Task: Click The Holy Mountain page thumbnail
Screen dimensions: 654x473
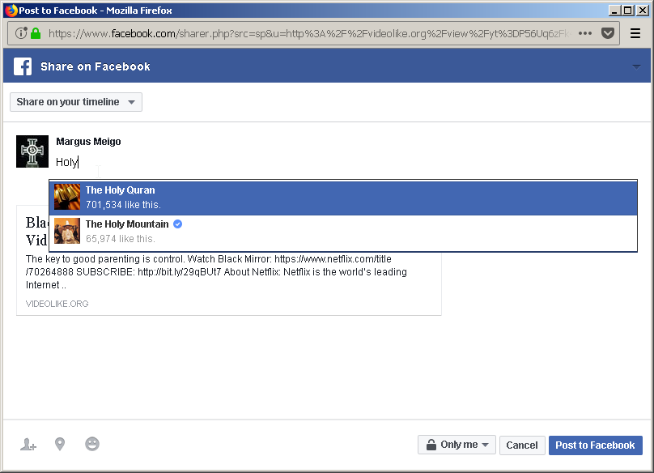Action: pos(67,231)
